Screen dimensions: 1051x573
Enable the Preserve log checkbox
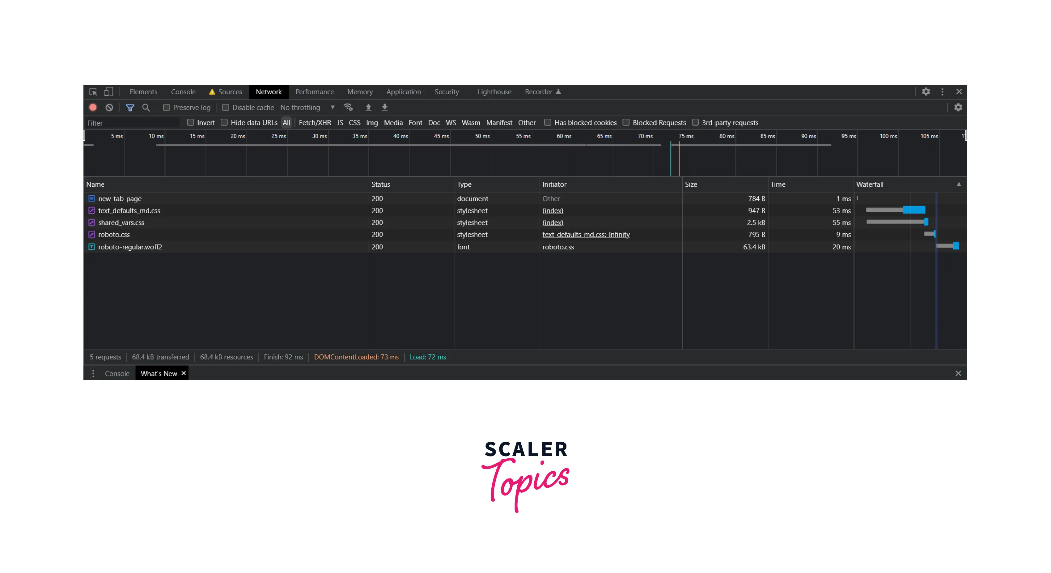(x=167, y=107)
